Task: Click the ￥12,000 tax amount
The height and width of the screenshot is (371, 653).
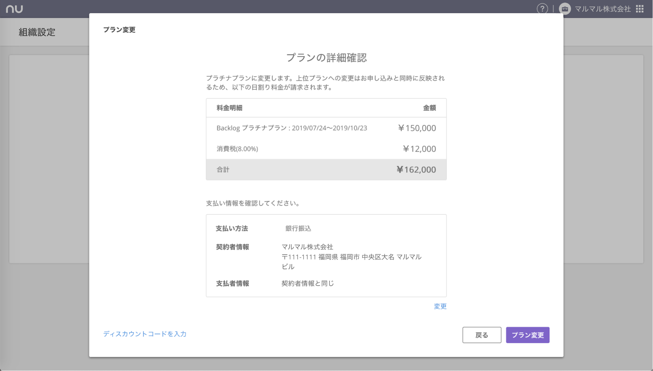Action: coord(419,149)
